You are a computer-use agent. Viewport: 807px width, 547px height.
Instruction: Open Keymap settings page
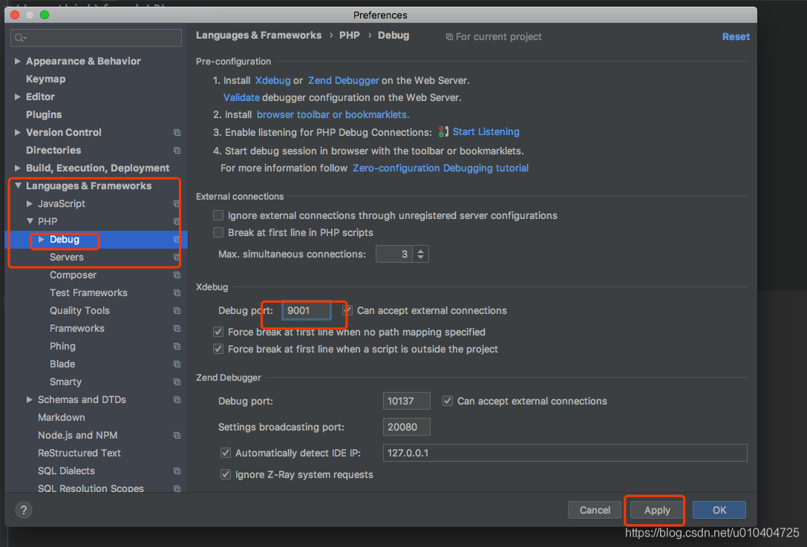tap(46, 79)
